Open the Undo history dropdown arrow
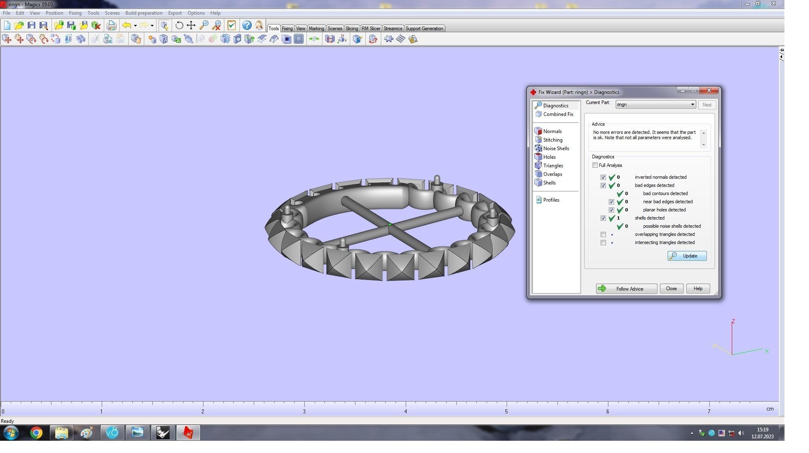This screenshot has height=453, width=809. point(135,25)
